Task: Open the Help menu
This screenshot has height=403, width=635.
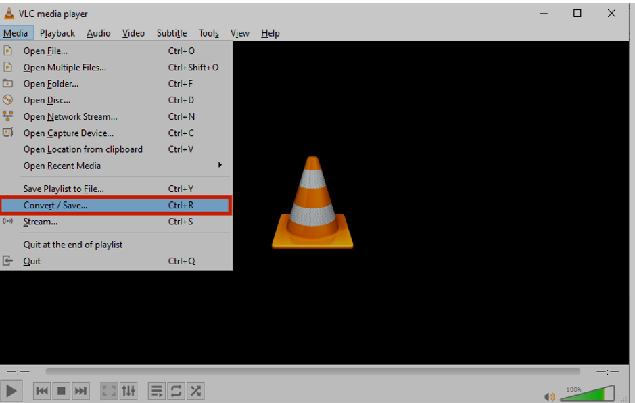Action: (270, 33)
